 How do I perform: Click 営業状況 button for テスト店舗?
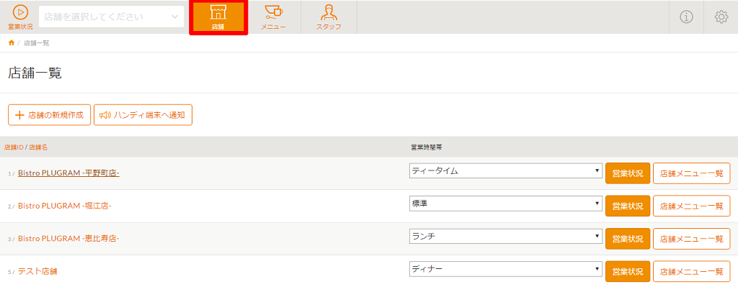[x=628, y=271]
